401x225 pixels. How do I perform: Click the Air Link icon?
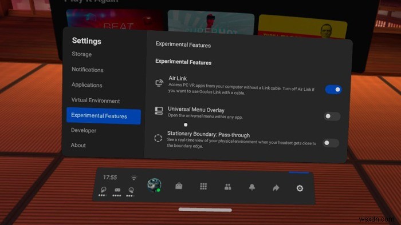click(x=159, y=83)
